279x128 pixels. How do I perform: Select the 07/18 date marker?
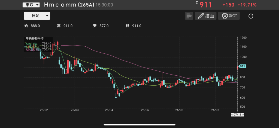[x=237, y=115]
